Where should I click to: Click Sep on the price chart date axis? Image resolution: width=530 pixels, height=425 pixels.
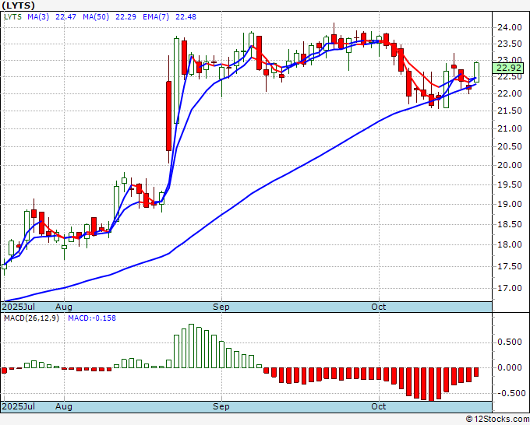tap(221, 307)
